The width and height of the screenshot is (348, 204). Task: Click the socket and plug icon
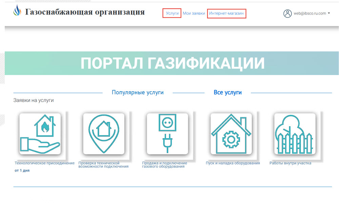coord(167,134)
